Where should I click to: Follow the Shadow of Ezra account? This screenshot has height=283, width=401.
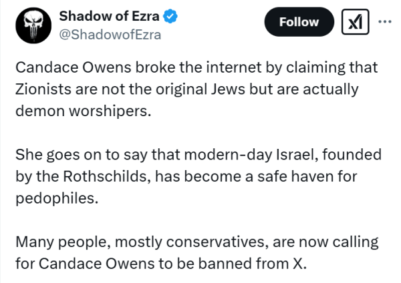[299, 22]
